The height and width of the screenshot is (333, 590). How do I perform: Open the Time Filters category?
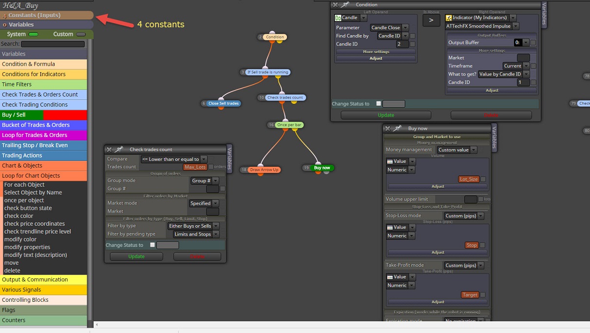(x=43, y=84)
